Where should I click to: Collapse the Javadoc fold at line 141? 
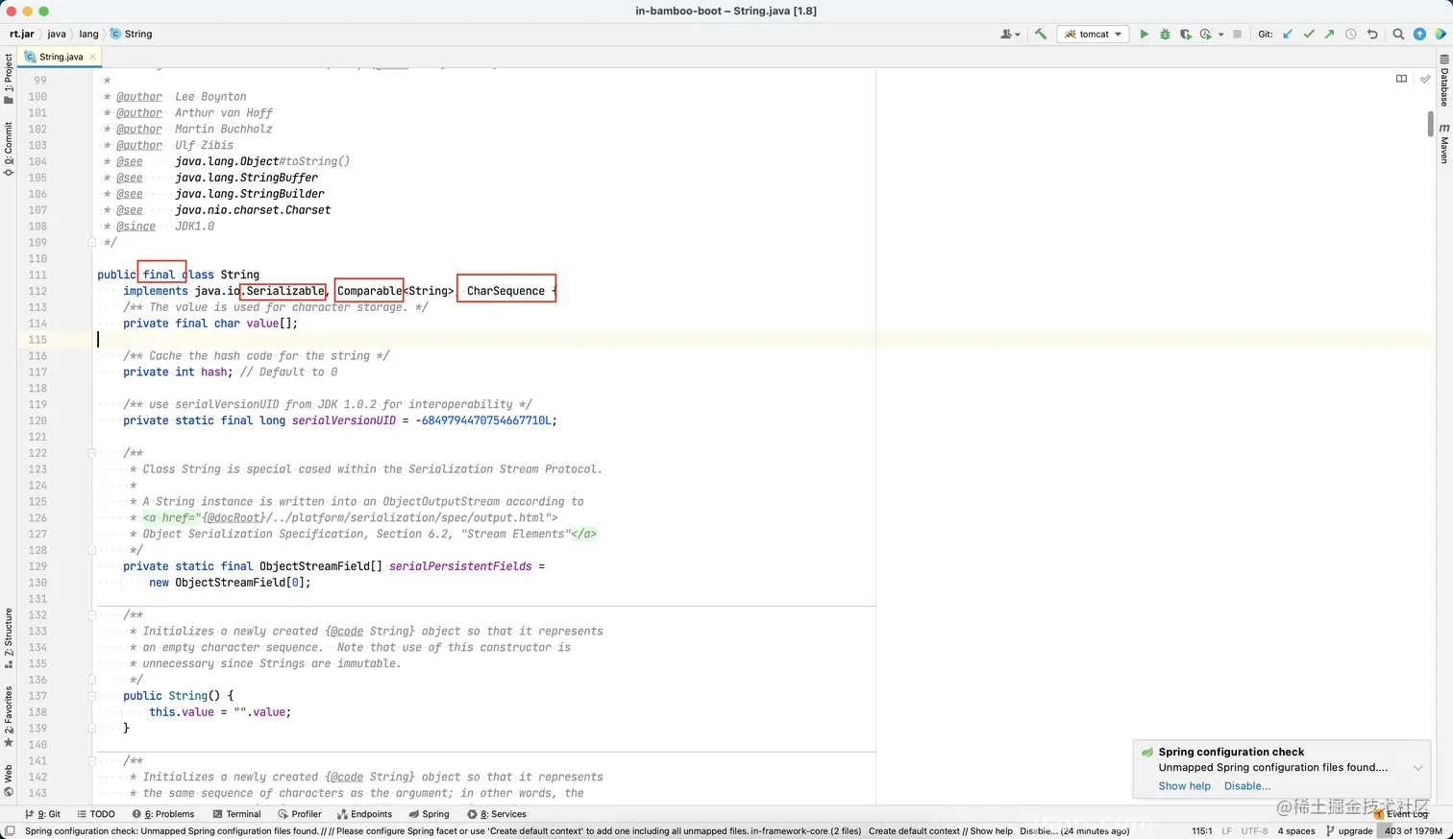pyautogui.click(x=92, y=760)
